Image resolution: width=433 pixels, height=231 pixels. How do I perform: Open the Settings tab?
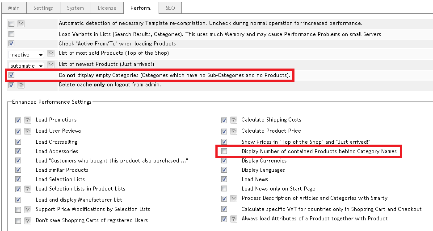(43, 8)
